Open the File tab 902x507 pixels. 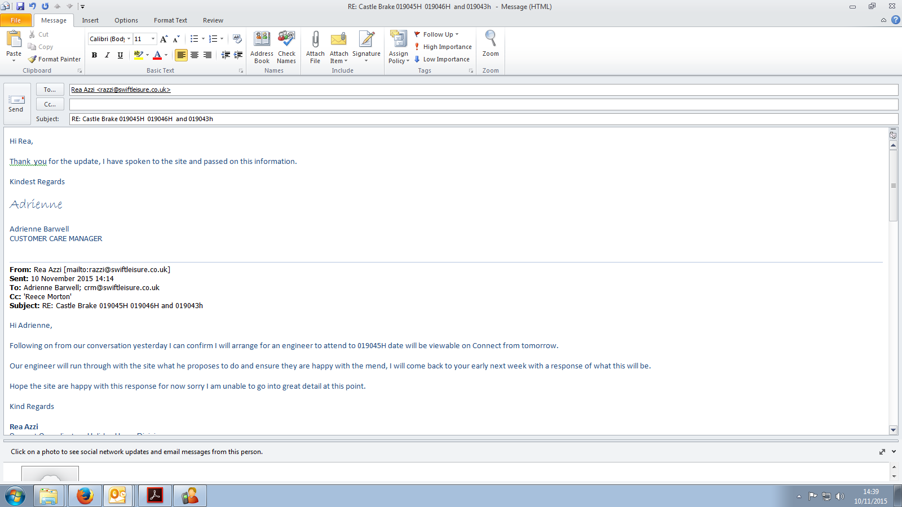coord(16,20)
